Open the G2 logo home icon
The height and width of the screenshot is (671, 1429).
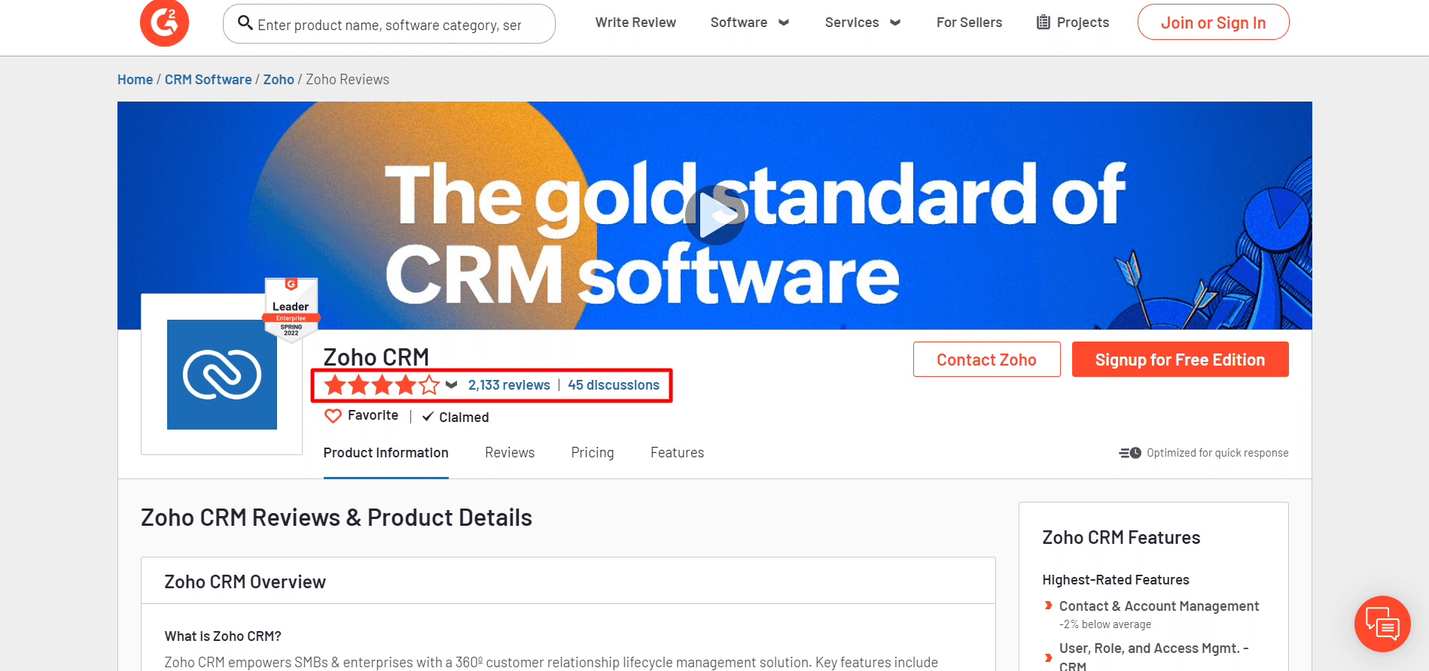(164, 23)
